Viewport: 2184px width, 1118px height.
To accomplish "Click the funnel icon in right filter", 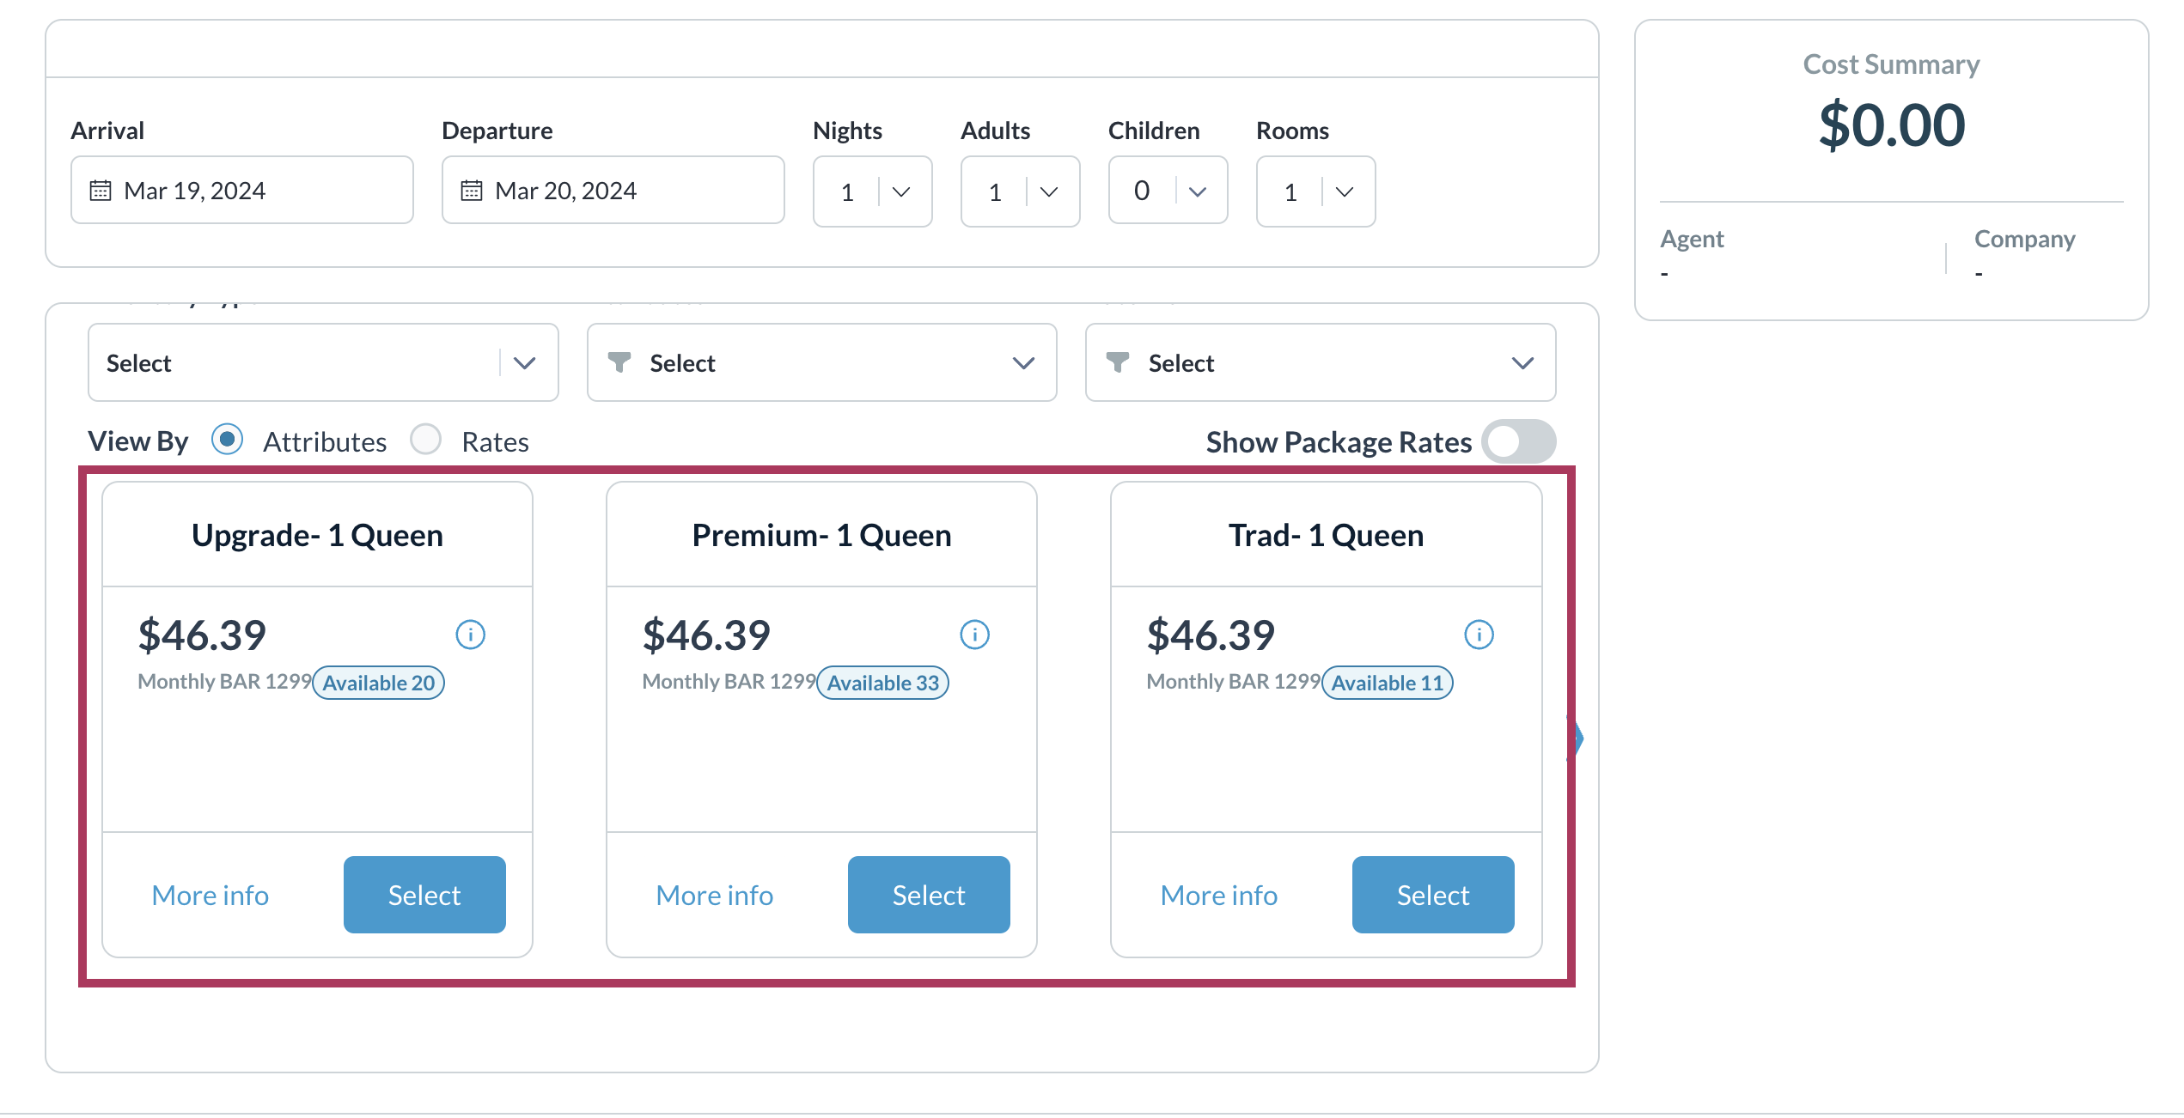I will 1117,362.
